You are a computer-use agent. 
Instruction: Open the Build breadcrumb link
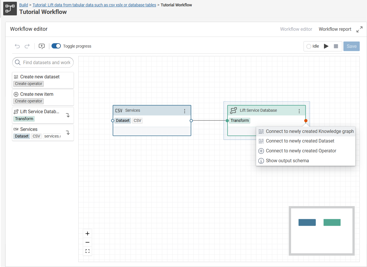pos(24,5)
